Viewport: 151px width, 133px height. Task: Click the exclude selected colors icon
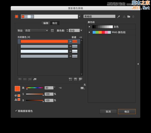tap(30, 79)
